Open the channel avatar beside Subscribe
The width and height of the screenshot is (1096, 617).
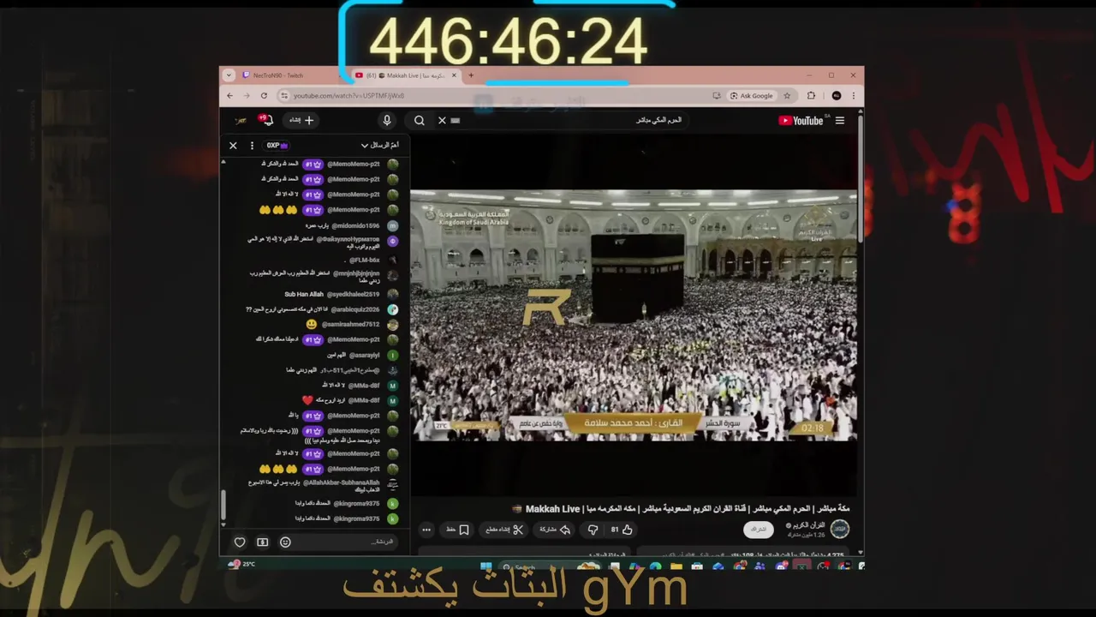point(840,529)
